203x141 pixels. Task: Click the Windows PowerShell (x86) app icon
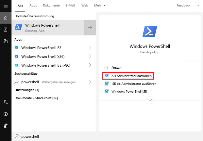click(x=16, y=56)
